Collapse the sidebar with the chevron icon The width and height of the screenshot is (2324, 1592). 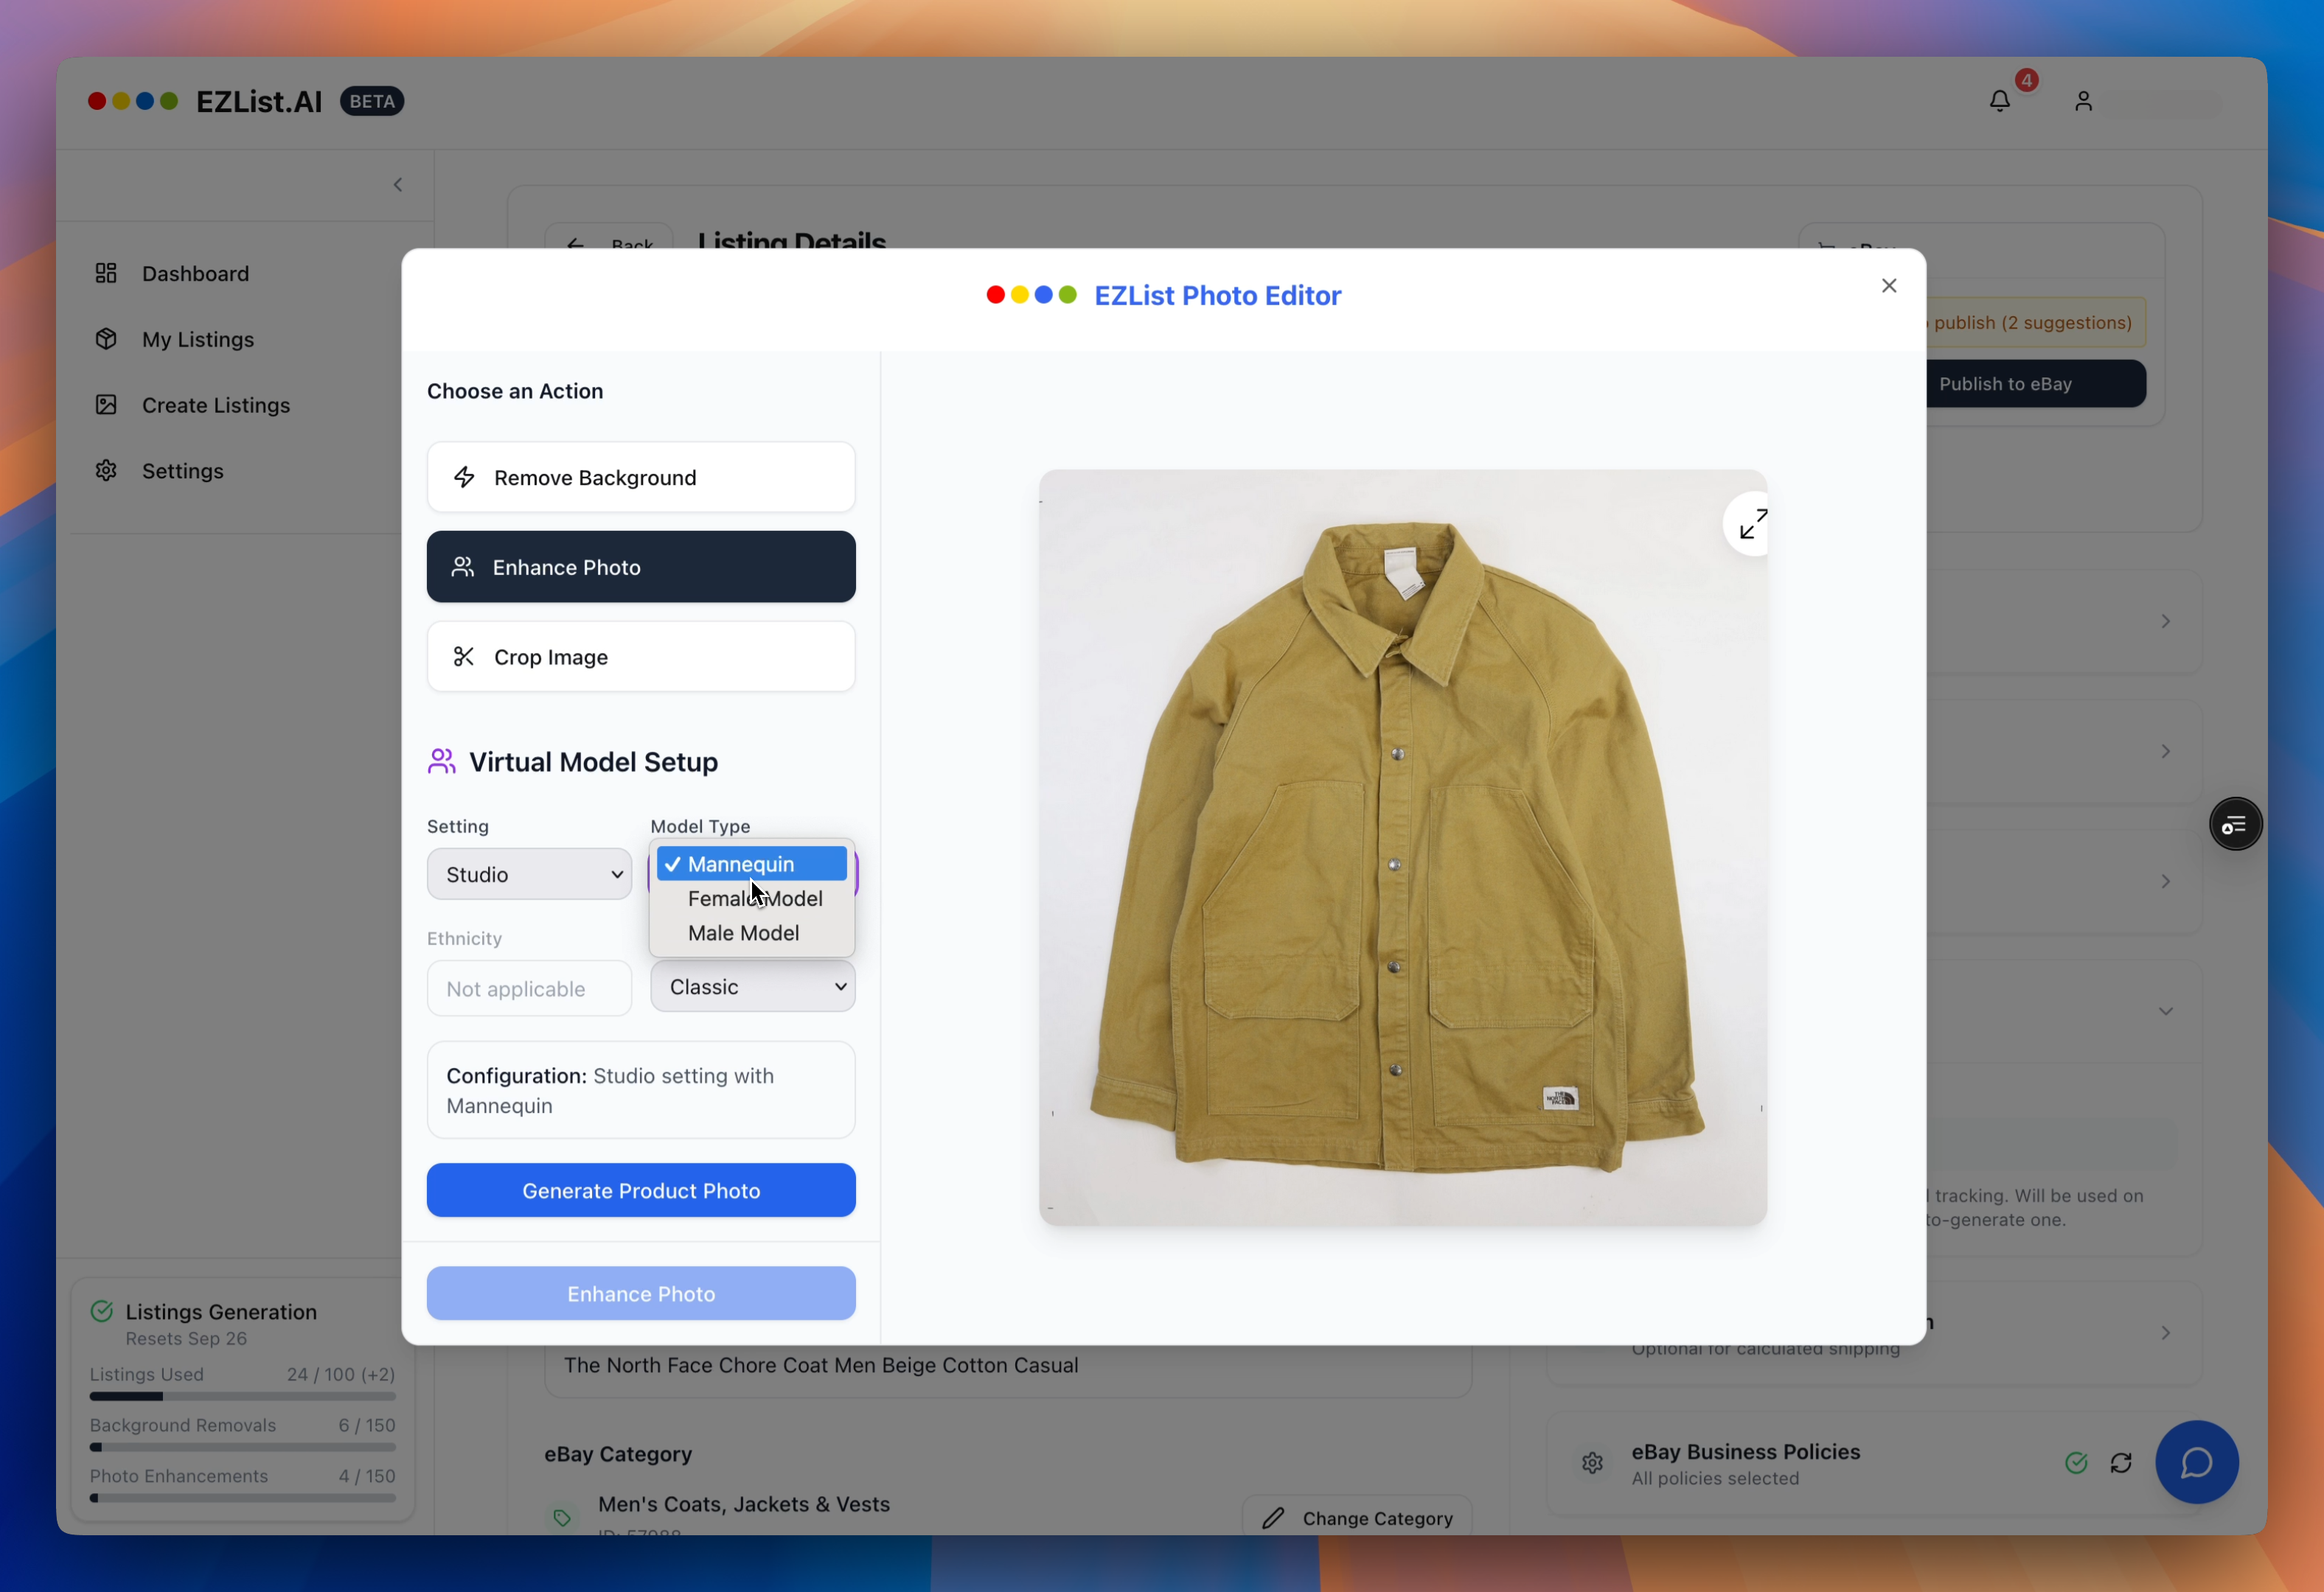(398, 185)
